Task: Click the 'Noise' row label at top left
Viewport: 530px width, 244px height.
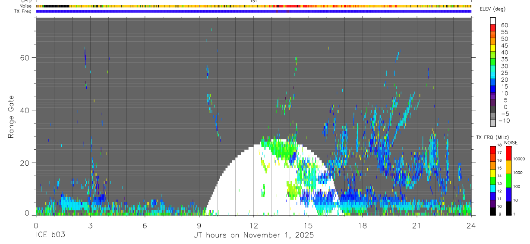Action: point(26,6)
